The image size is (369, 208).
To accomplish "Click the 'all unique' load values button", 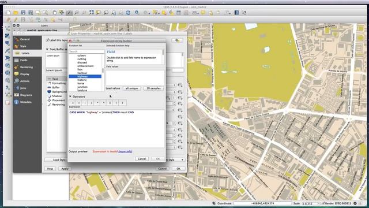I will pos(132,88).
